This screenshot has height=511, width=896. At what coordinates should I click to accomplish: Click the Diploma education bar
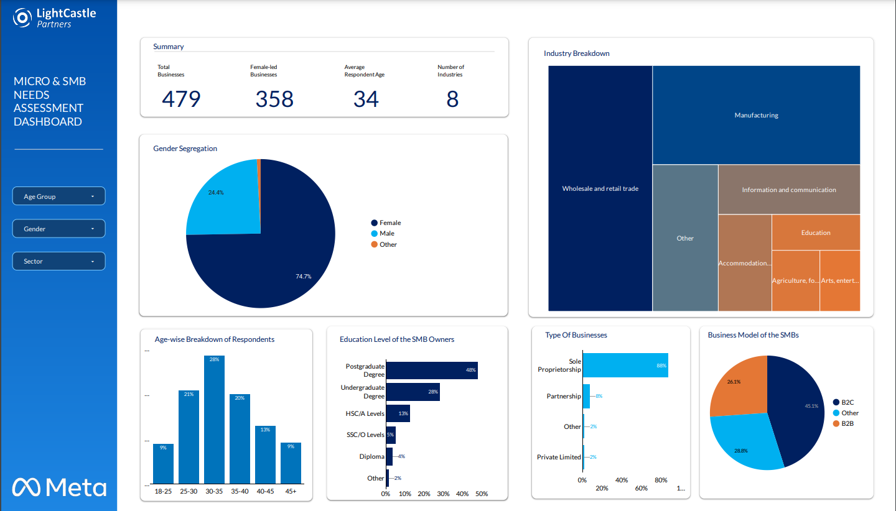click(x=390, y=456)
